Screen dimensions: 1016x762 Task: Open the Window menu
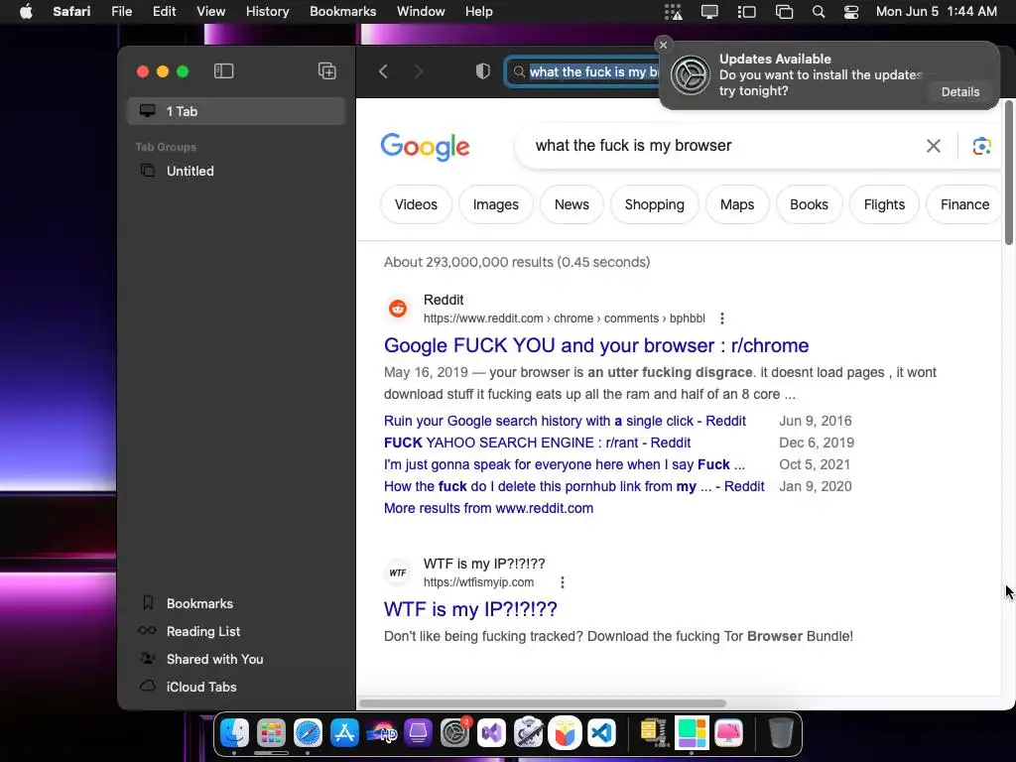[421, 12]
